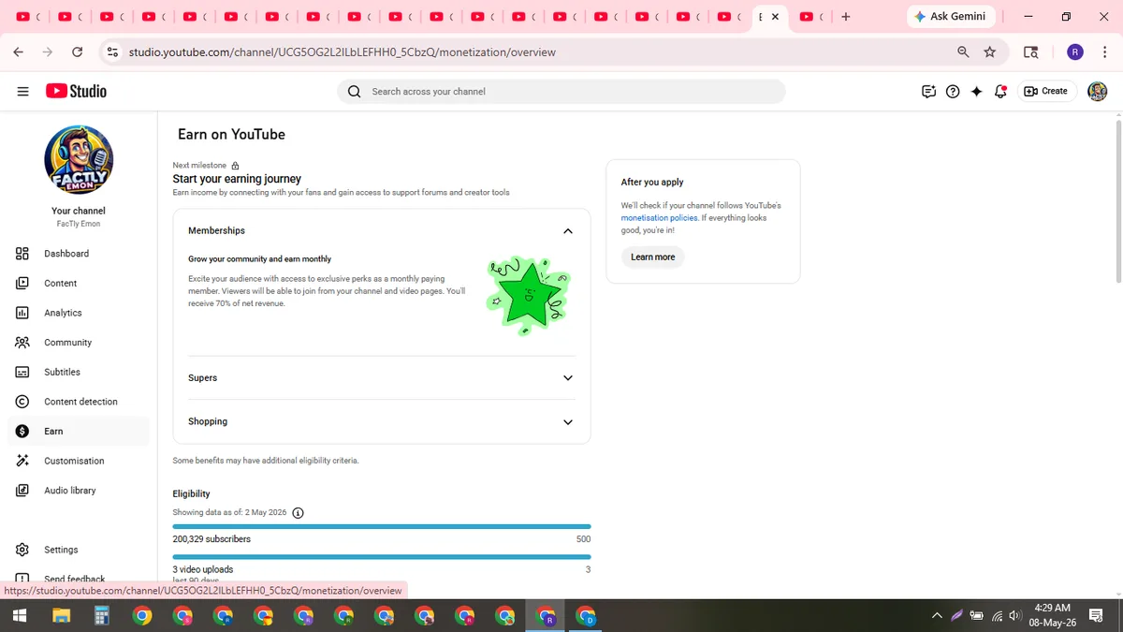Open the Subtitles icon in the sidebar
This screenshot has height=632, width=1123.
tap(22, 372)
